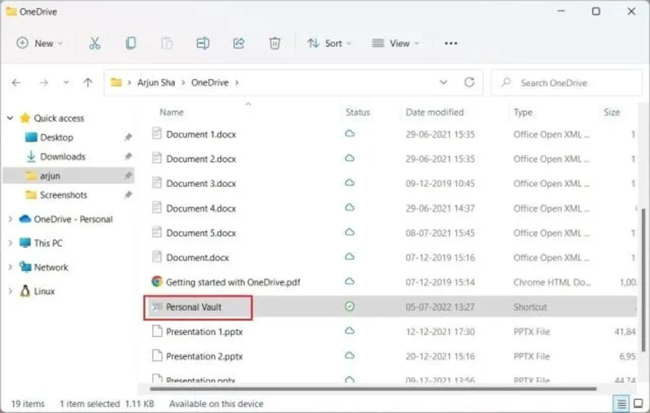Collapse the Quick access tree
Image resolution: width=650 pixels, height=413 pixels.
tap(10, 118)
